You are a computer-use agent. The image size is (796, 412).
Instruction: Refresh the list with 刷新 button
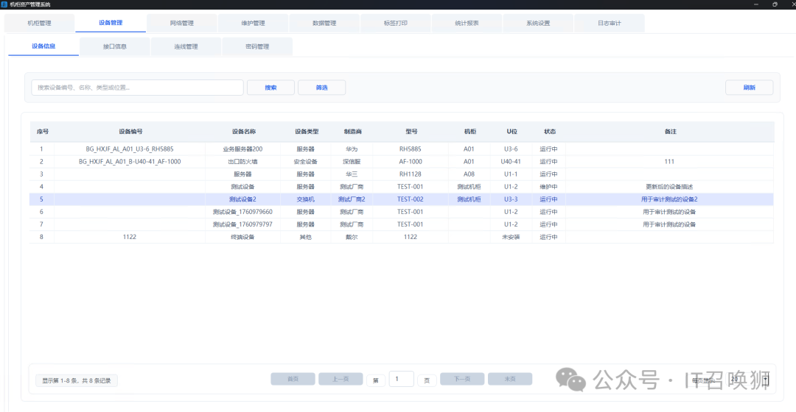749,88
